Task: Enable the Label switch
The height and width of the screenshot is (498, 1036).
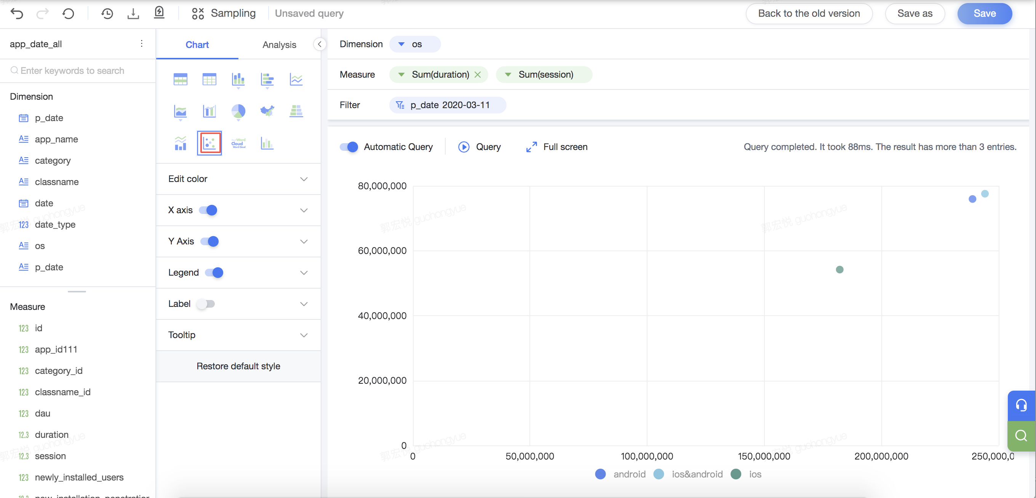Action: coord(206,304)
